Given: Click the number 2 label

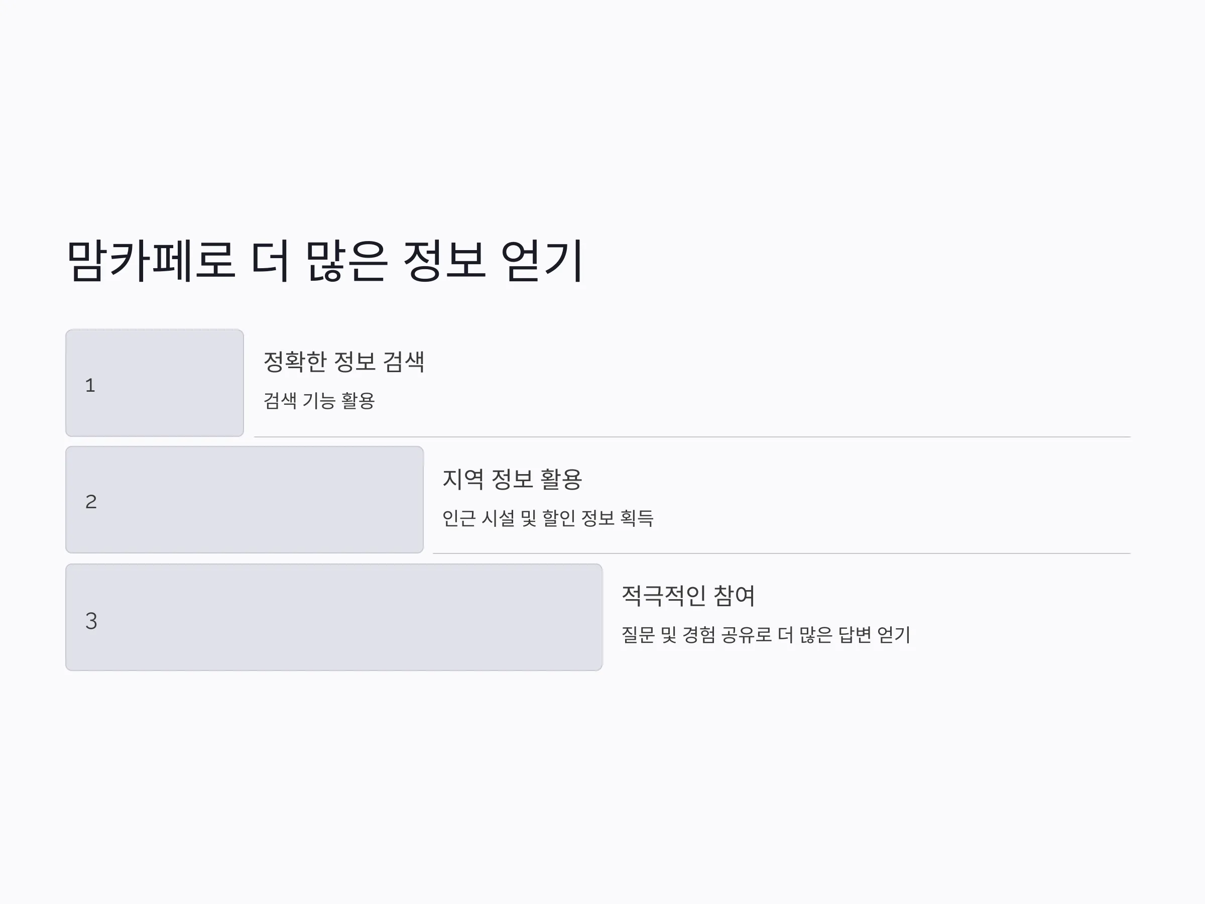Looking at the screenshot, I should coord(91,501).
